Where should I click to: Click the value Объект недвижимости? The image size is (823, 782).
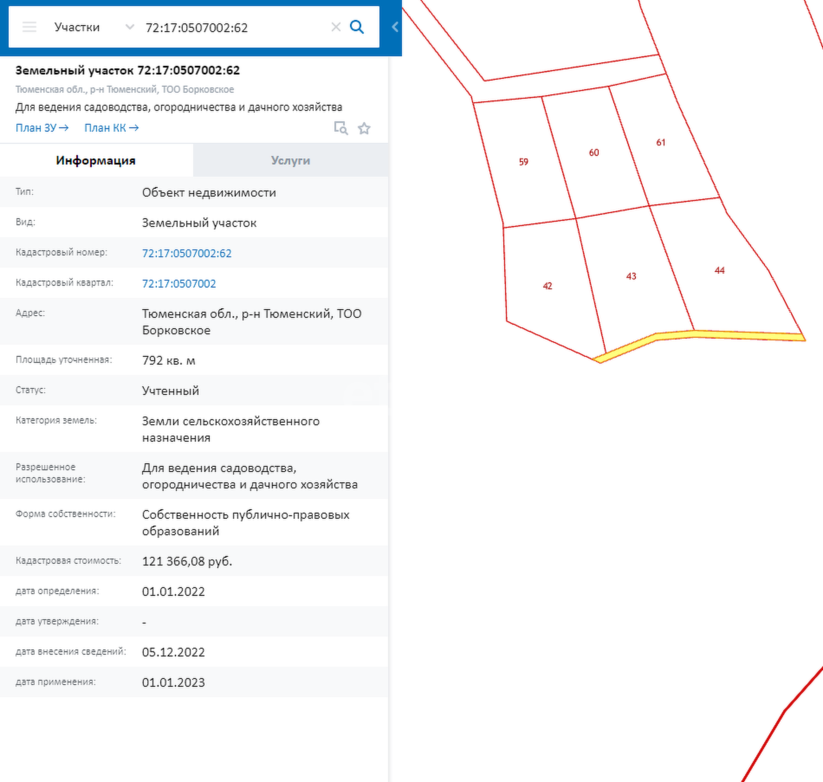pos(209,193)
